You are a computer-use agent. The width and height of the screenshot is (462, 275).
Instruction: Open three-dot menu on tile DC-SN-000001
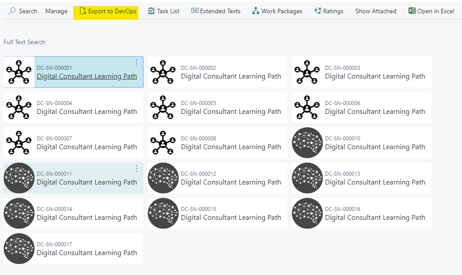pyautogui.click(x=137, y=63)
